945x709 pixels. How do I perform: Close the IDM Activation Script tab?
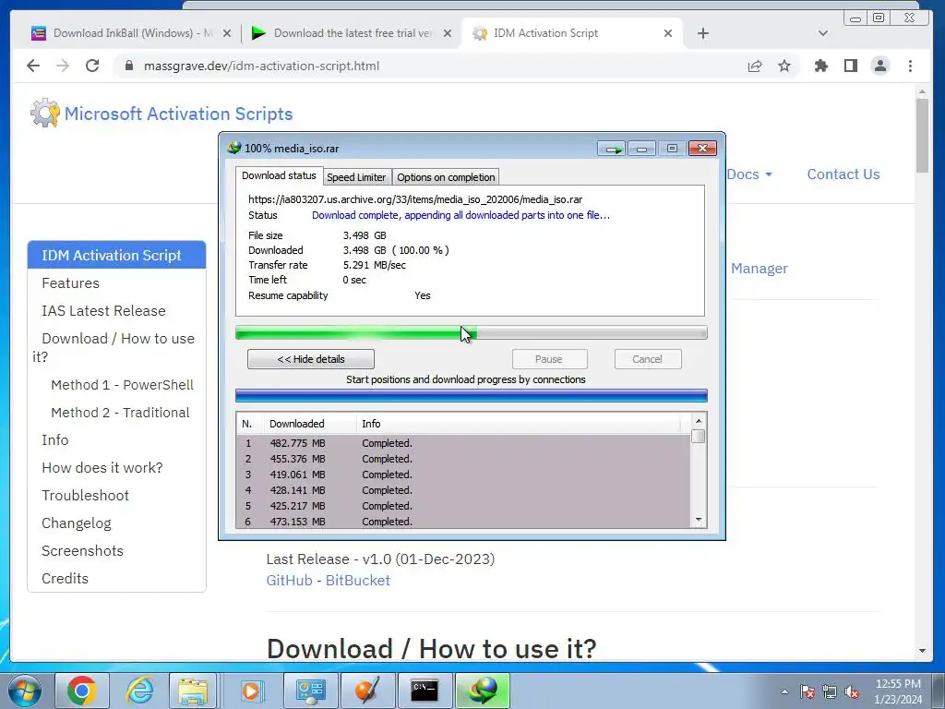point(668,33)
